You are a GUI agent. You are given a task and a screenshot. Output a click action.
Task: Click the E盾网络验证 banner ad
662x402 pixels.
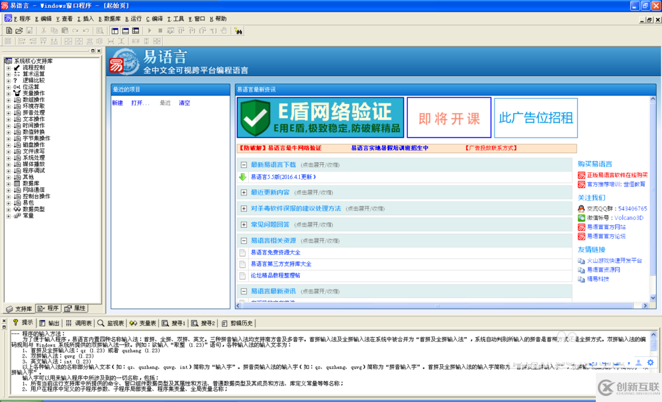[x=320, y=117]
